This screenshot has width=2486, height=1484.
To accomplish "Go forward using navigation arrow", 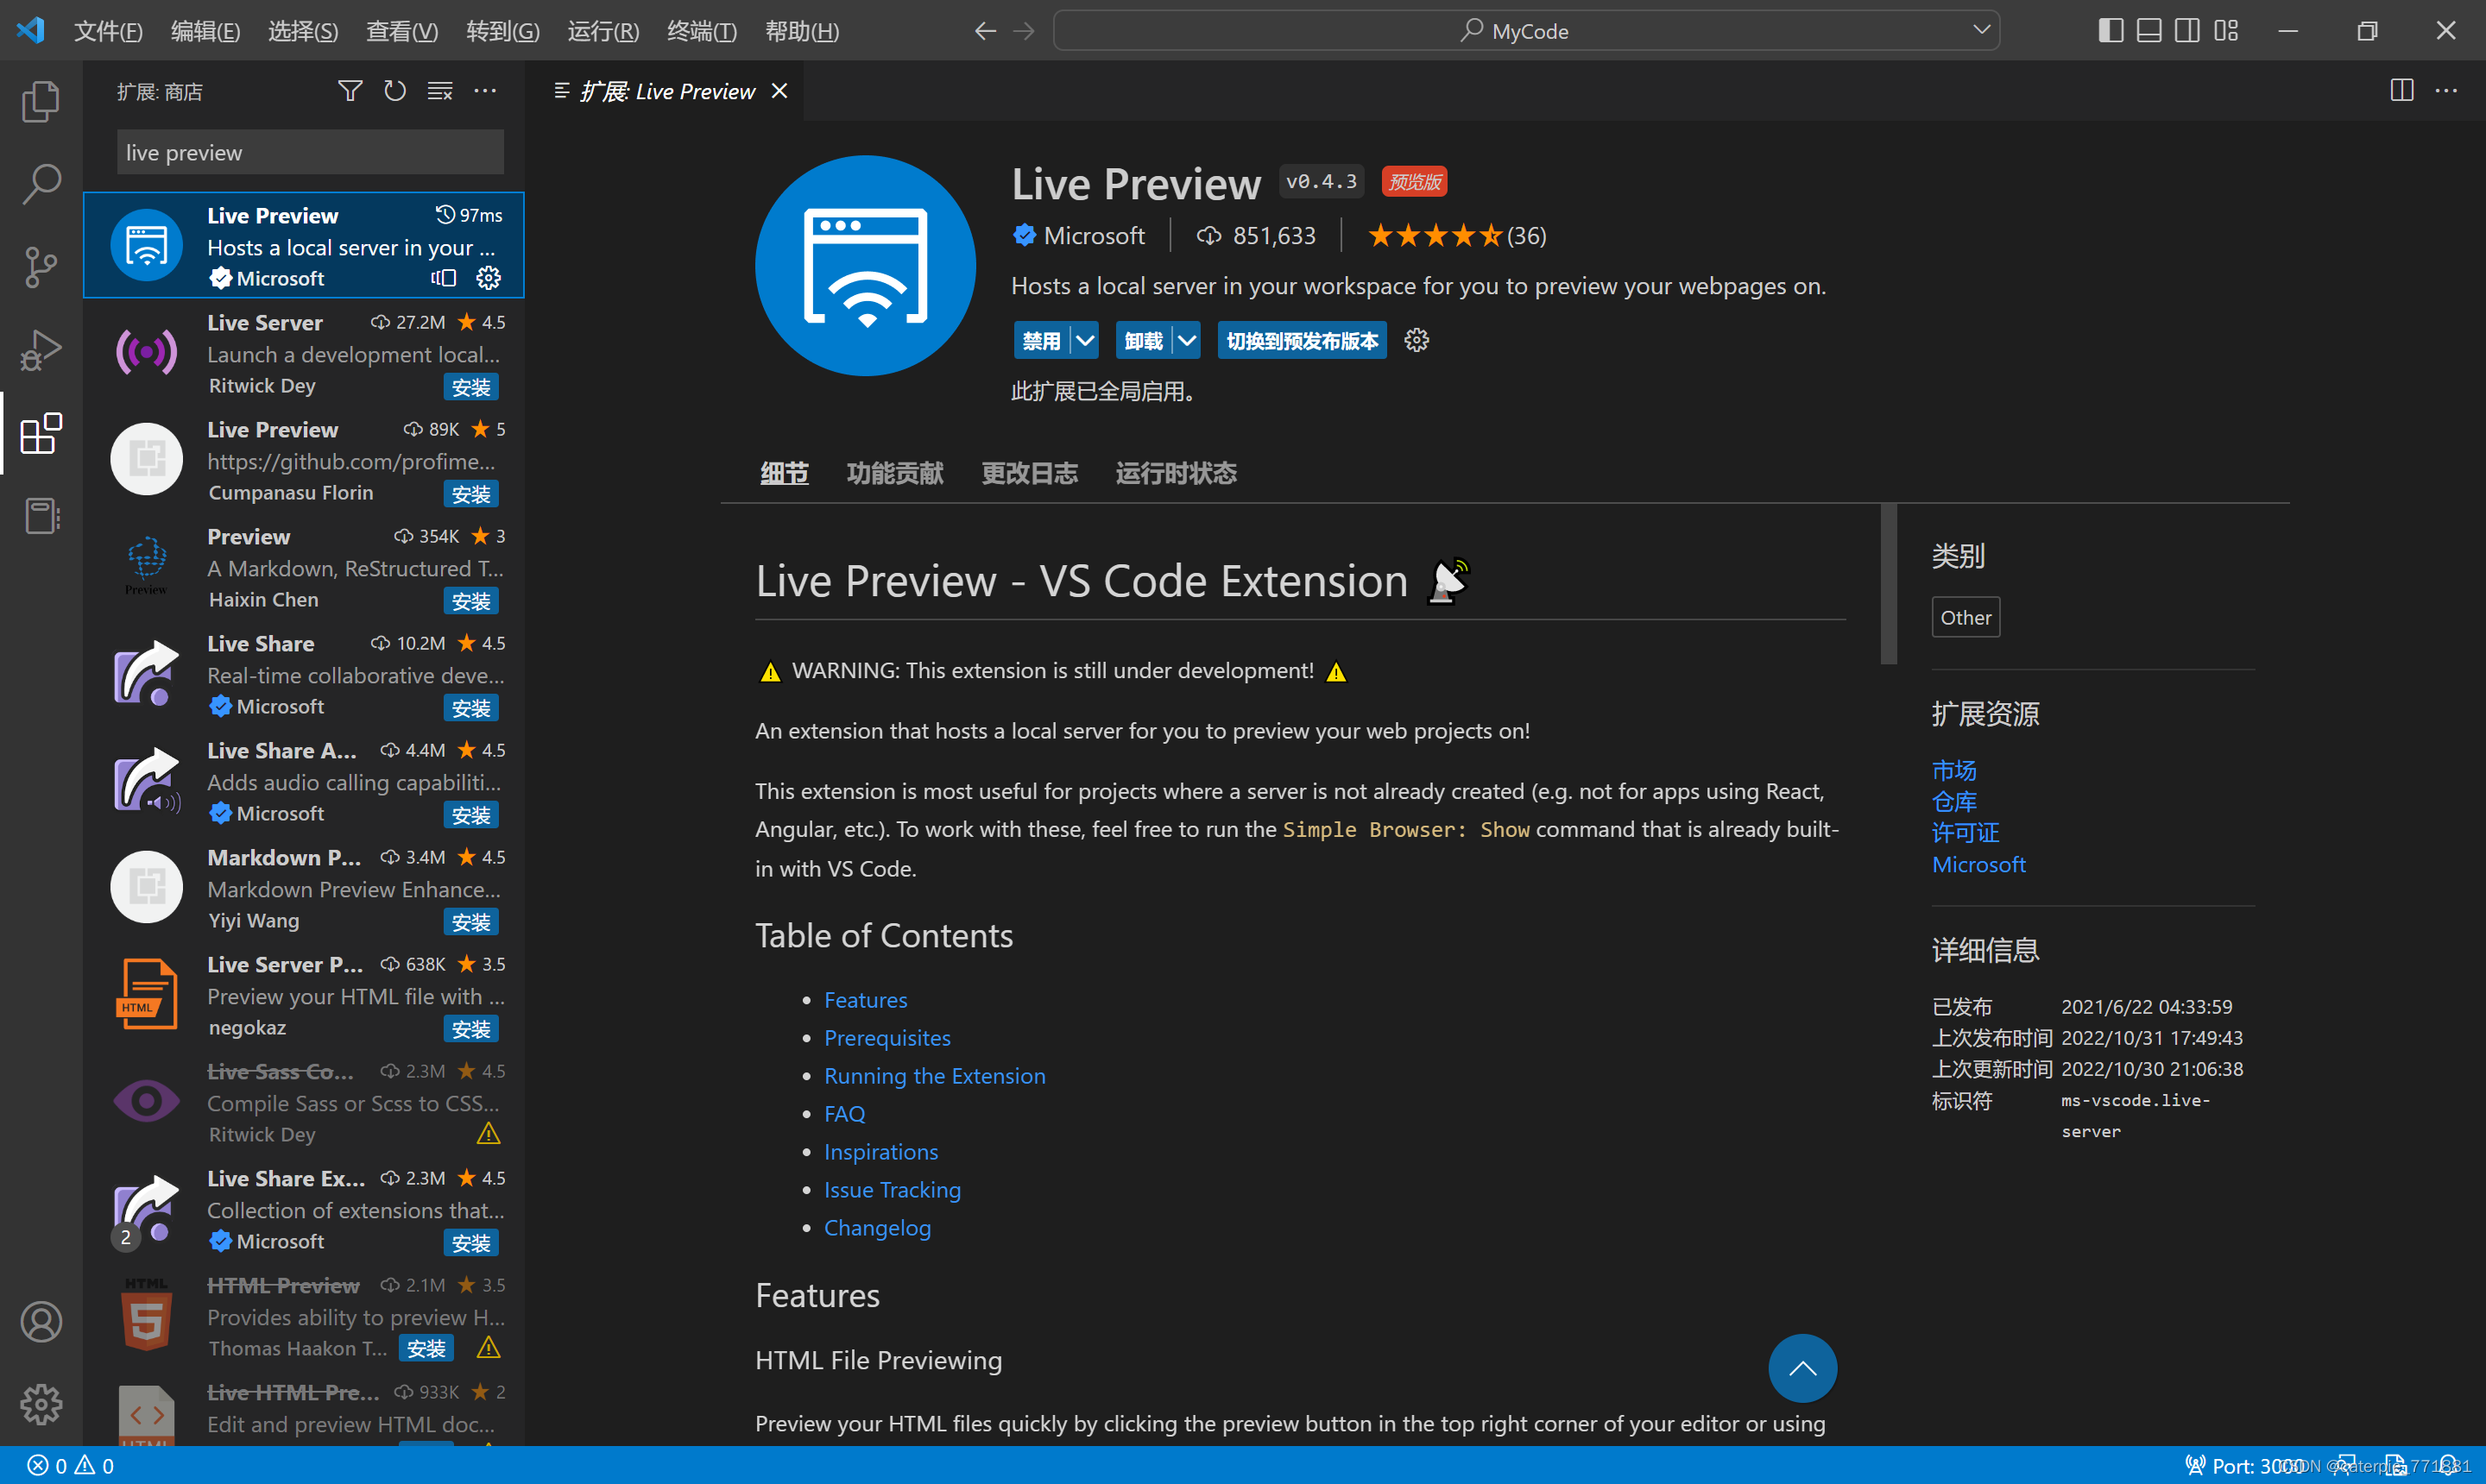I will pos(1024,31).
